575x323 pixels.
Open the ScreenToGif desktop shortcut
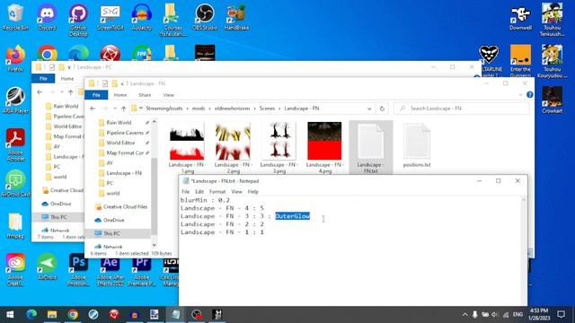[x=110, y=16]
